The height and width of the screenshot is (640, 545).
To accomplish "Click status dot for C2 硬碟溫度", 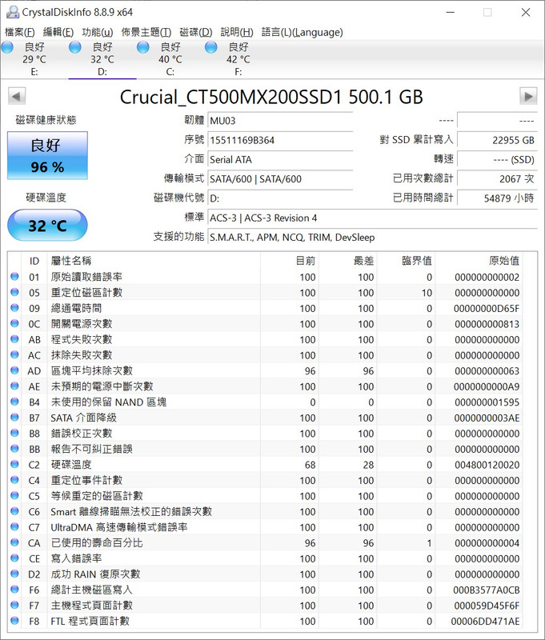I will click(x=14, y=464).
